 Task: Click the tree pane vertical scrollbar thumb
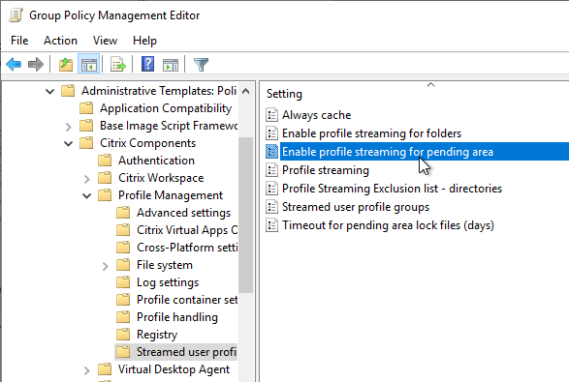pyautogui.click(x=245, y=215)
